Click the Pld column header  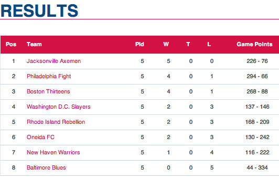click(x=139, y=44)
